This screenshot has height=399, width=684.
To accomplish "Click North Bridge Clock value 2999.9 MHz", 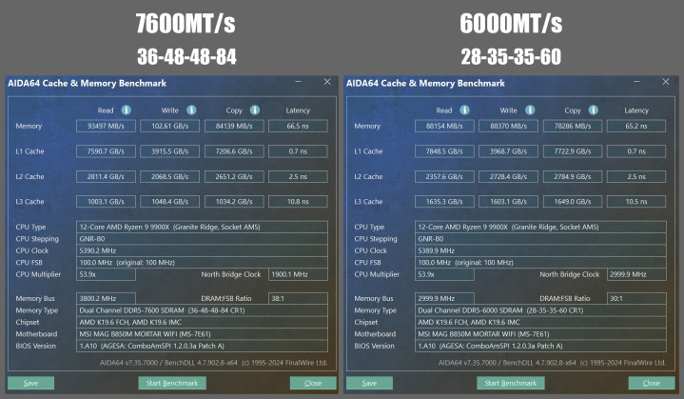I will click(x=636, y=274).
